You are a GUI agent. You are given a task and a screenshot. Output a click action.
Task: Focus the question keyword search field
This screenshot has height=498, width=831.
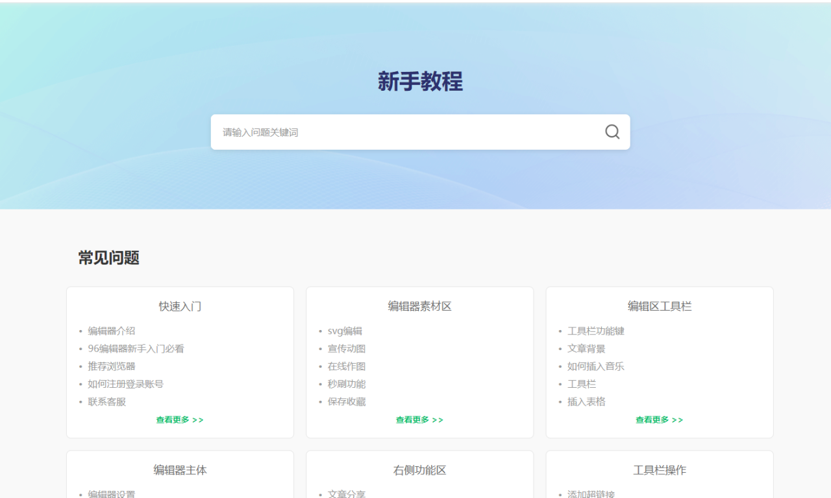[x=403, y=132]
